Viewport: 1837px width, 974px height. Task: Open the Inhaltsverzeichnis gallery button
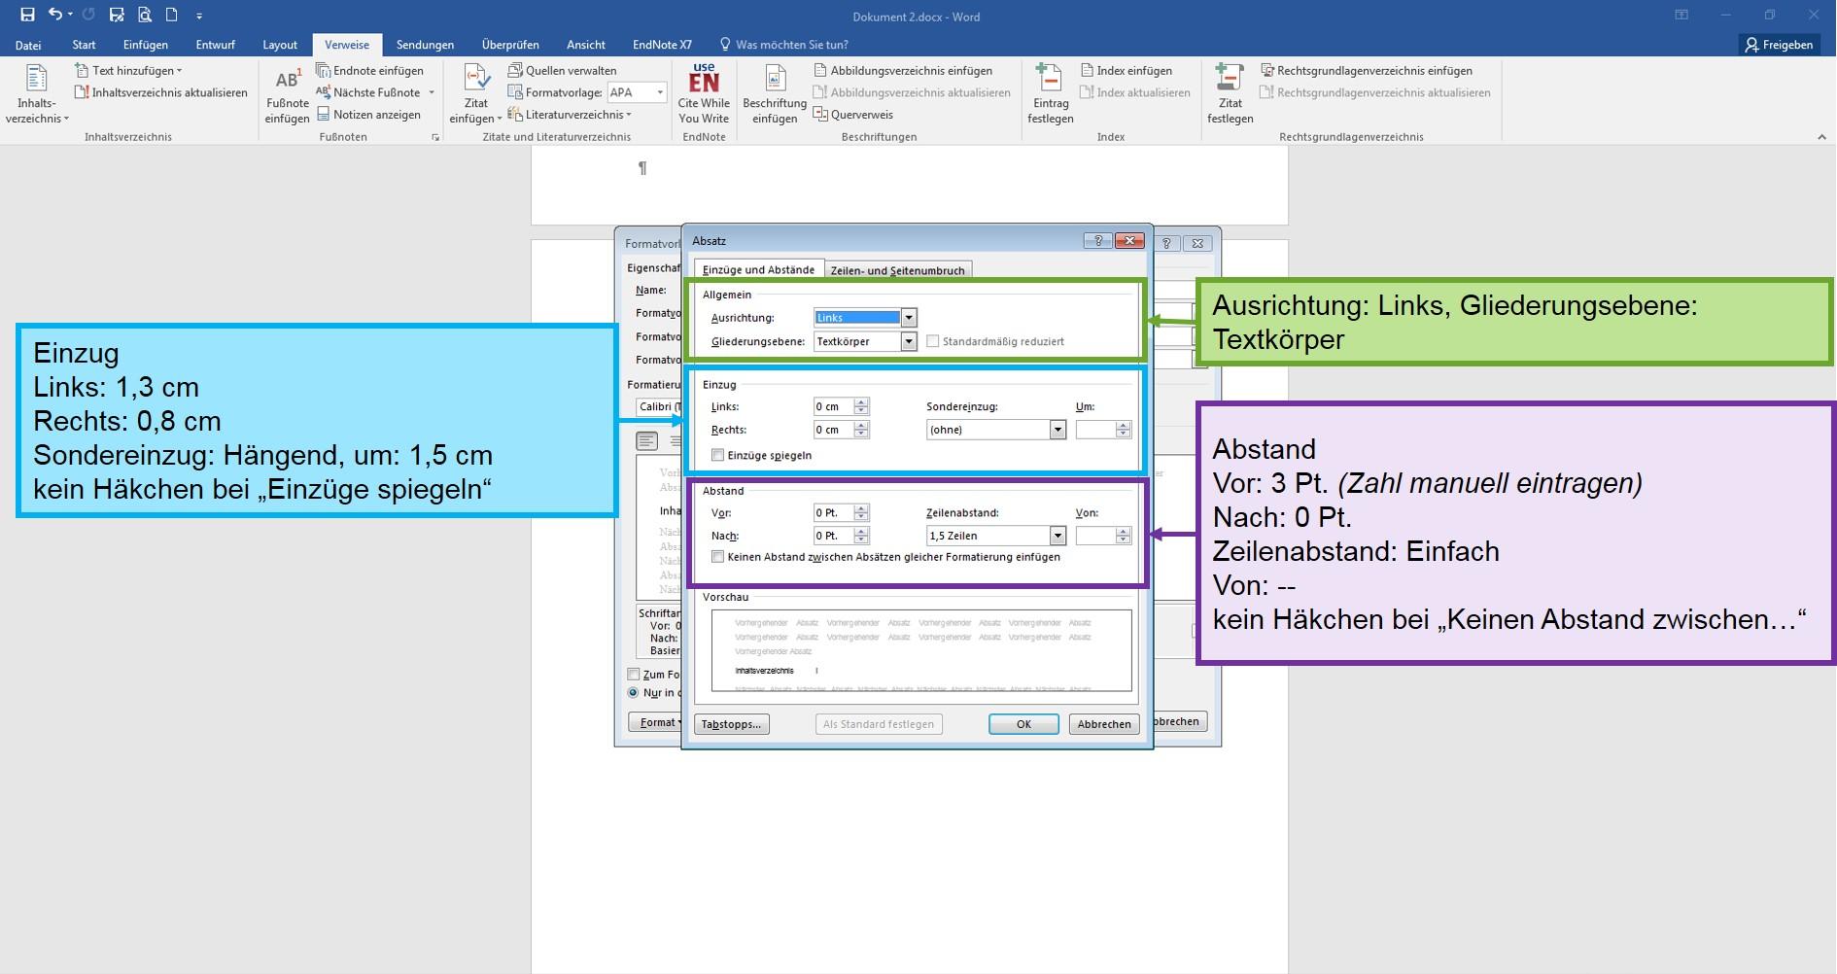tap(37, 94)
